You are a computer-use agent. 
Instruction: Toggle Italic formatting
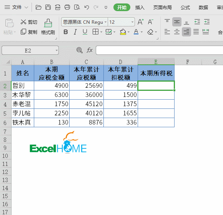point(75,32)
